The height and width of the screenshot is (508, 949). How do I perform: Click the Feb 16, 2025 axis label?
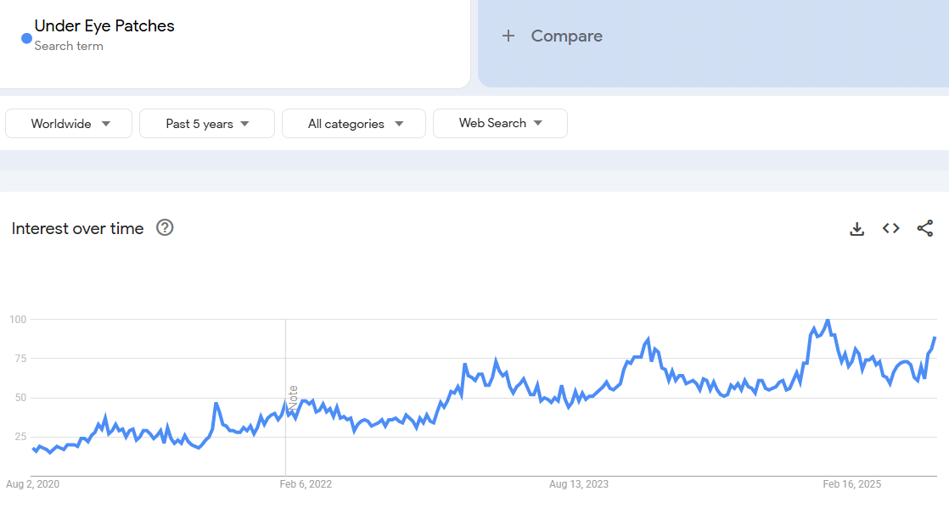851,484
